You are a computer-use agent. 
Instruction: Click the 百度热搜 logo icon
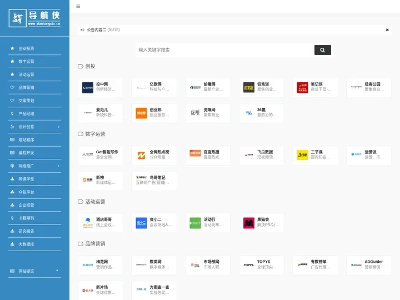(x=195, y=153)
